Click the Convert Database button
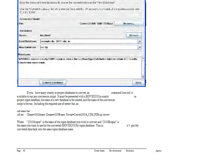 click(x=53, y=82)
